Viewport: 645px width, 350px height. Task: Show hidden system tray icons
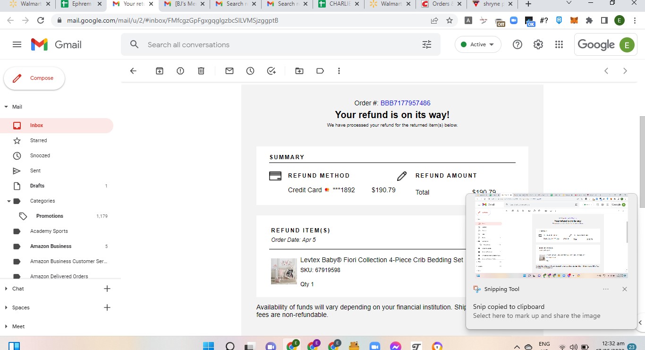[517, 346]
